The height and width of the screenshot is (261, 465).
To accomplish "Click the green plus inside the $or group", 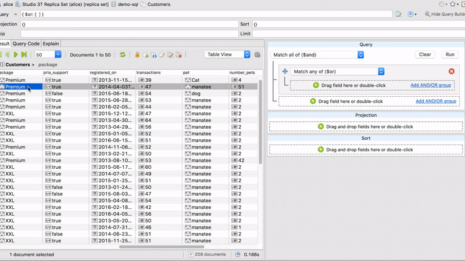I will click(x=316, y=85).
